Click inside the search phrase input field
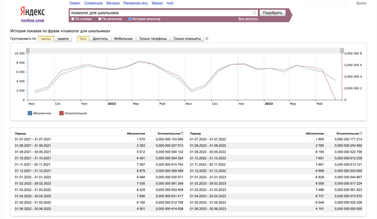This screenshot has width=377, height=219. tap(160, 13)
